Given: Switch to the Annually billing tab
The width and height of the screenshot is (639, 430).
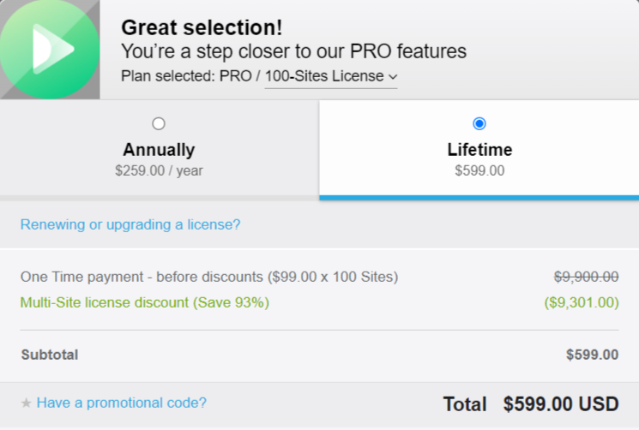Looking at the screenshot, I should pyautogui.click(x=159, y=149).
